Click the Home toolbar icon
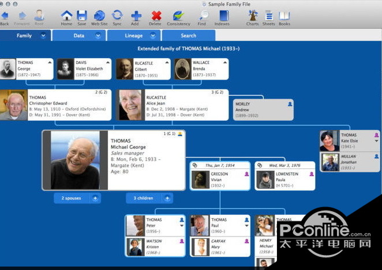 tap(66, 16)
